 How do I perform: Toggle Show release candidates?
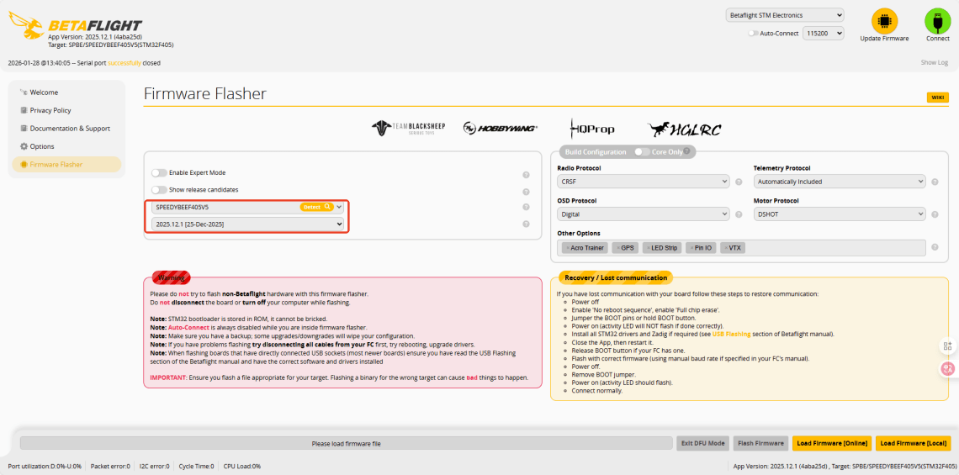pyautogui.click(x=158, y=190)
